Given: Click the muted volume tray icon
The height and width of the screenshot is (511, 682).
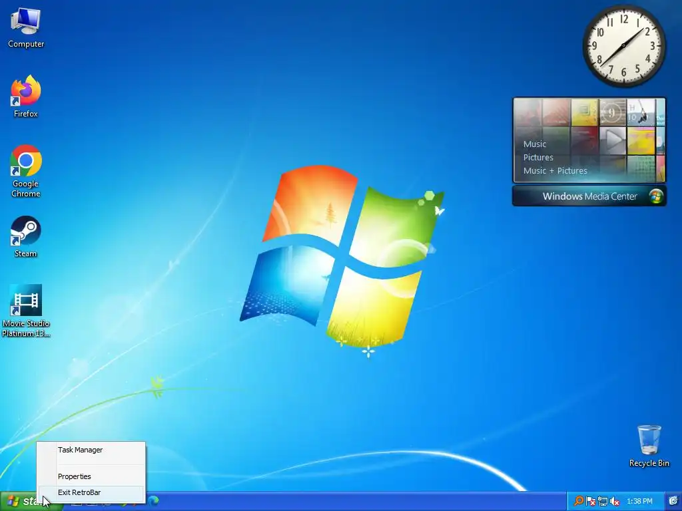Looking at the screenshot, I should (615, 501).
